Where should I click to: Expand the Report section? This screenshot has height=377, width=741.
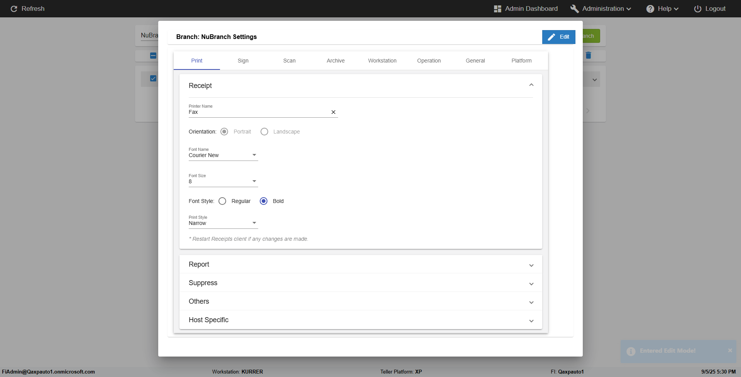pos(360,264)
